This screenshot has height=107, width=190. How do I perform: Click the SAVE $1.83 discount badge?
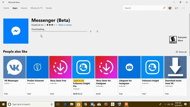coord(78,81)
